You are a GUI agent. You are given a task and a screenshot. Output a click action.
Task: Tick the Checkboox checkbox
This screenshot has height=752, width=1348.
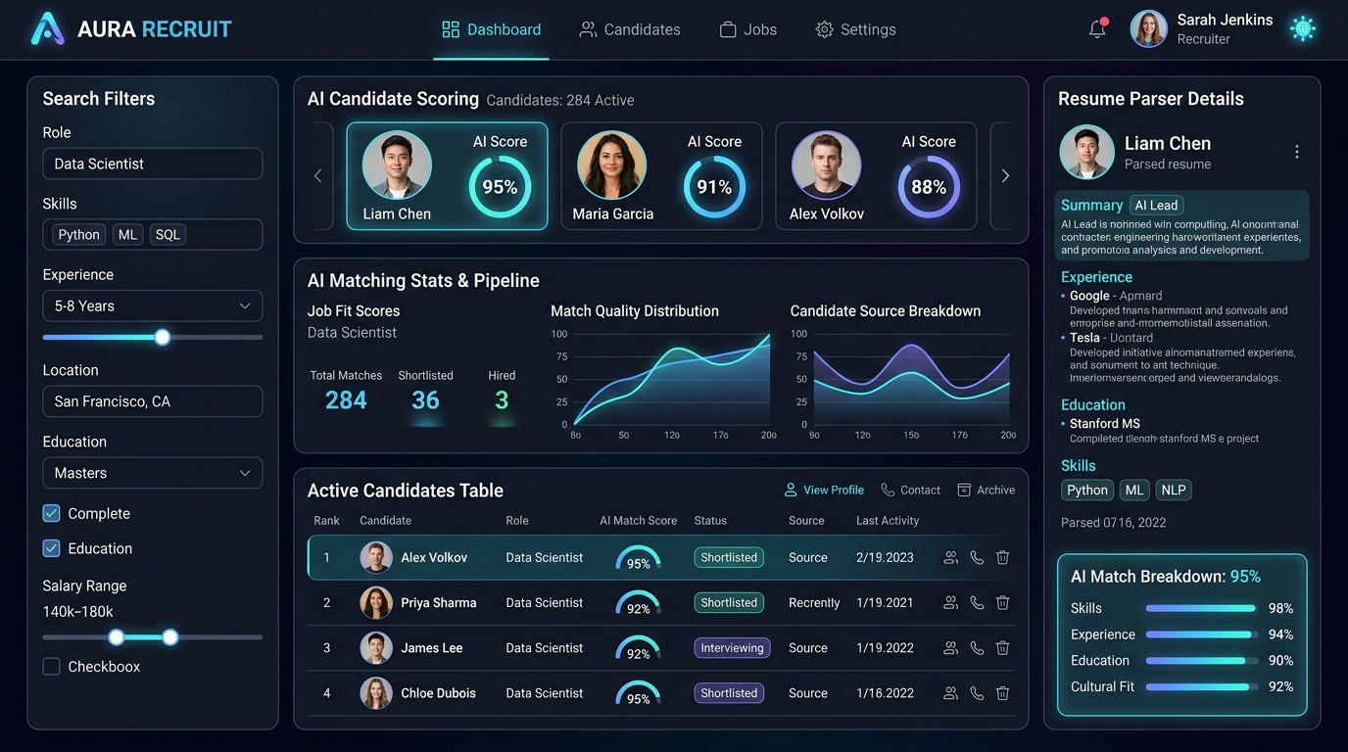click(52, 667)
